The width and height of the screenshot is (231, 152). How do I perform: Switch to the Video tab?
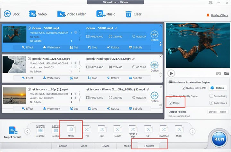coord(84,146)
